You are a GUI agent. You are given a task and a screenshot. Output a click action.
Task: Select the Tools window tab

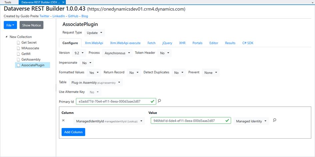click(x=8, y=2)
